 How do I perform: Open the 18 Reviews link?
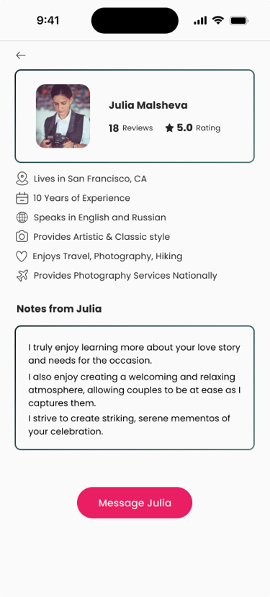pos(130,128)
